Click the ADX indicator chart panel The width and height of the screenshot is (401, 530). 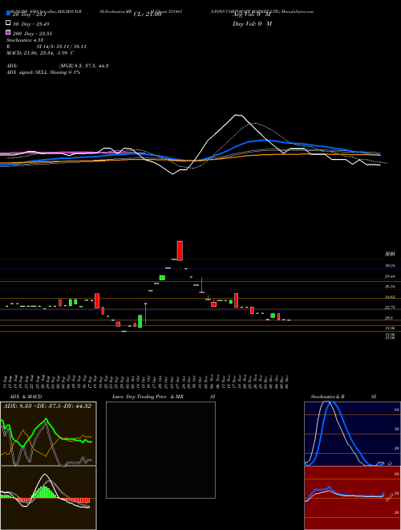[48, 434]
